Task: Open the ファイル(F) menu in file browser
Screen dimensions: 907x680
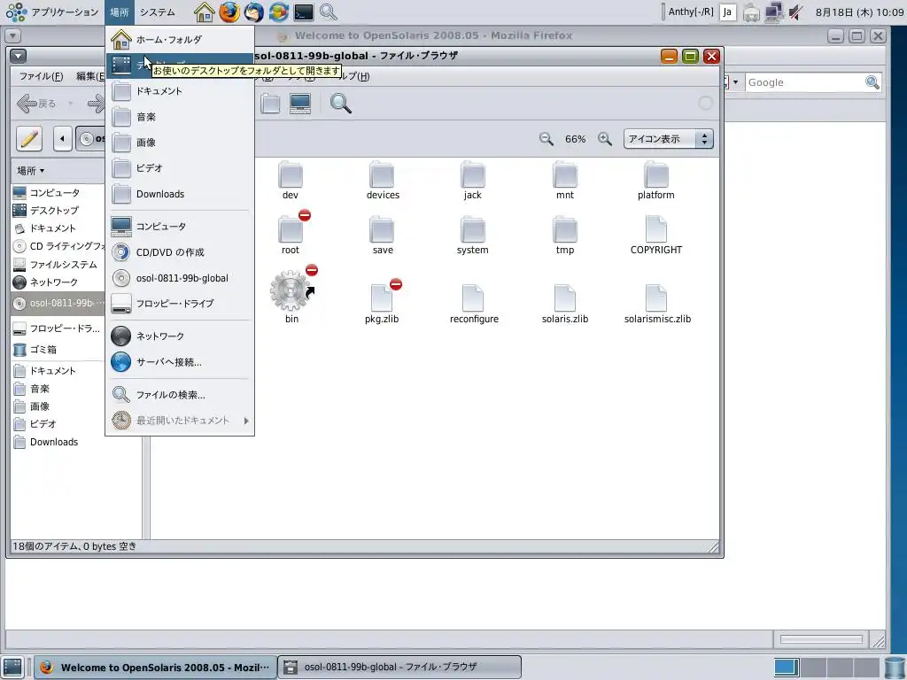Action: (x=41, y=76)
